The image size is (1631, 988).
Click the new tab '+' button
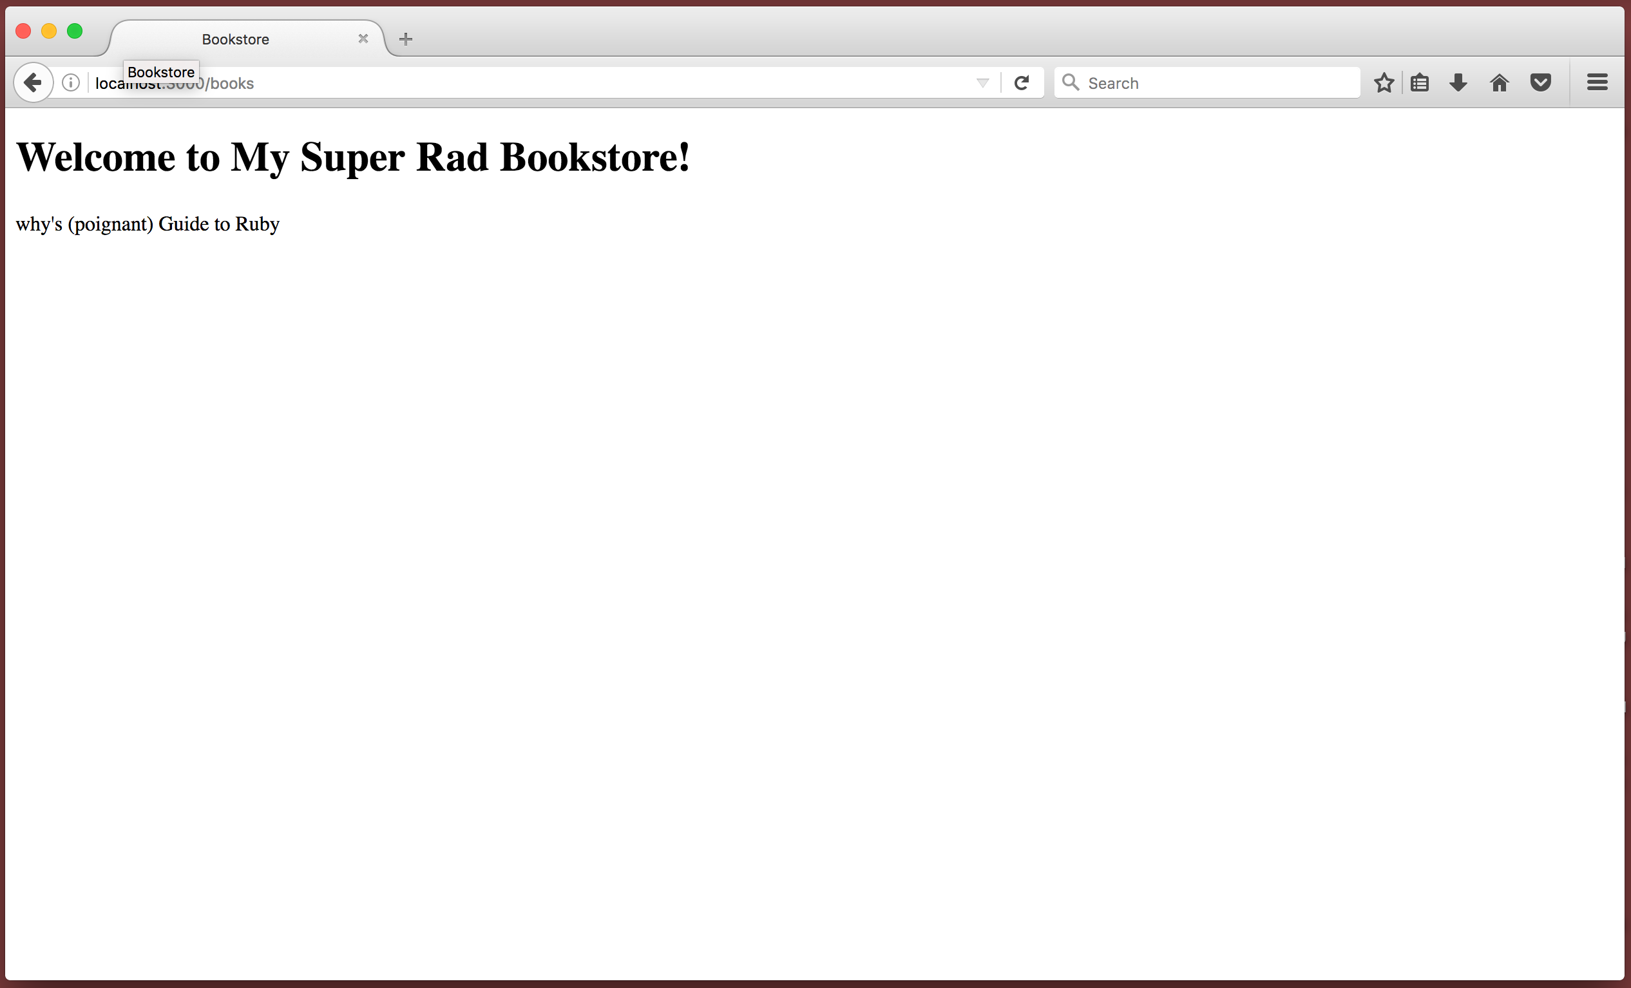pos(405,39)
